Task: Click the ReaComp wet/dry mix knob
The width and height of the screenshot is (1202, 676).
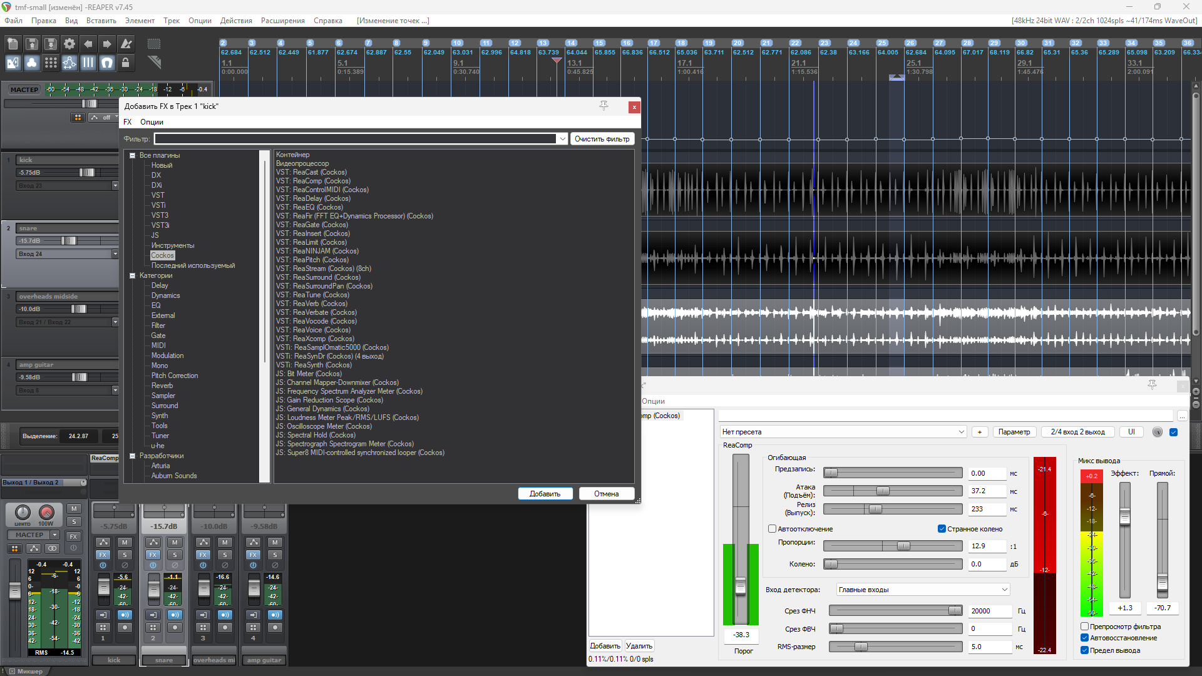Action: click(1157, 432)
